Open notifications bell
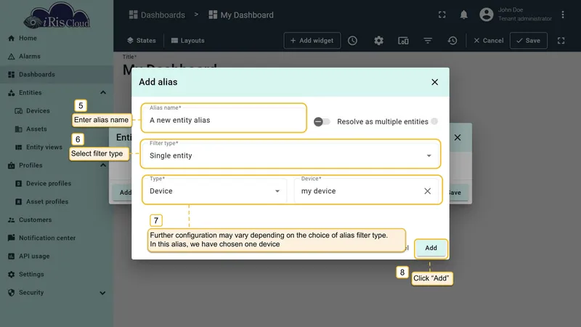This screenshot has height=327, width=581. (463, 15)
